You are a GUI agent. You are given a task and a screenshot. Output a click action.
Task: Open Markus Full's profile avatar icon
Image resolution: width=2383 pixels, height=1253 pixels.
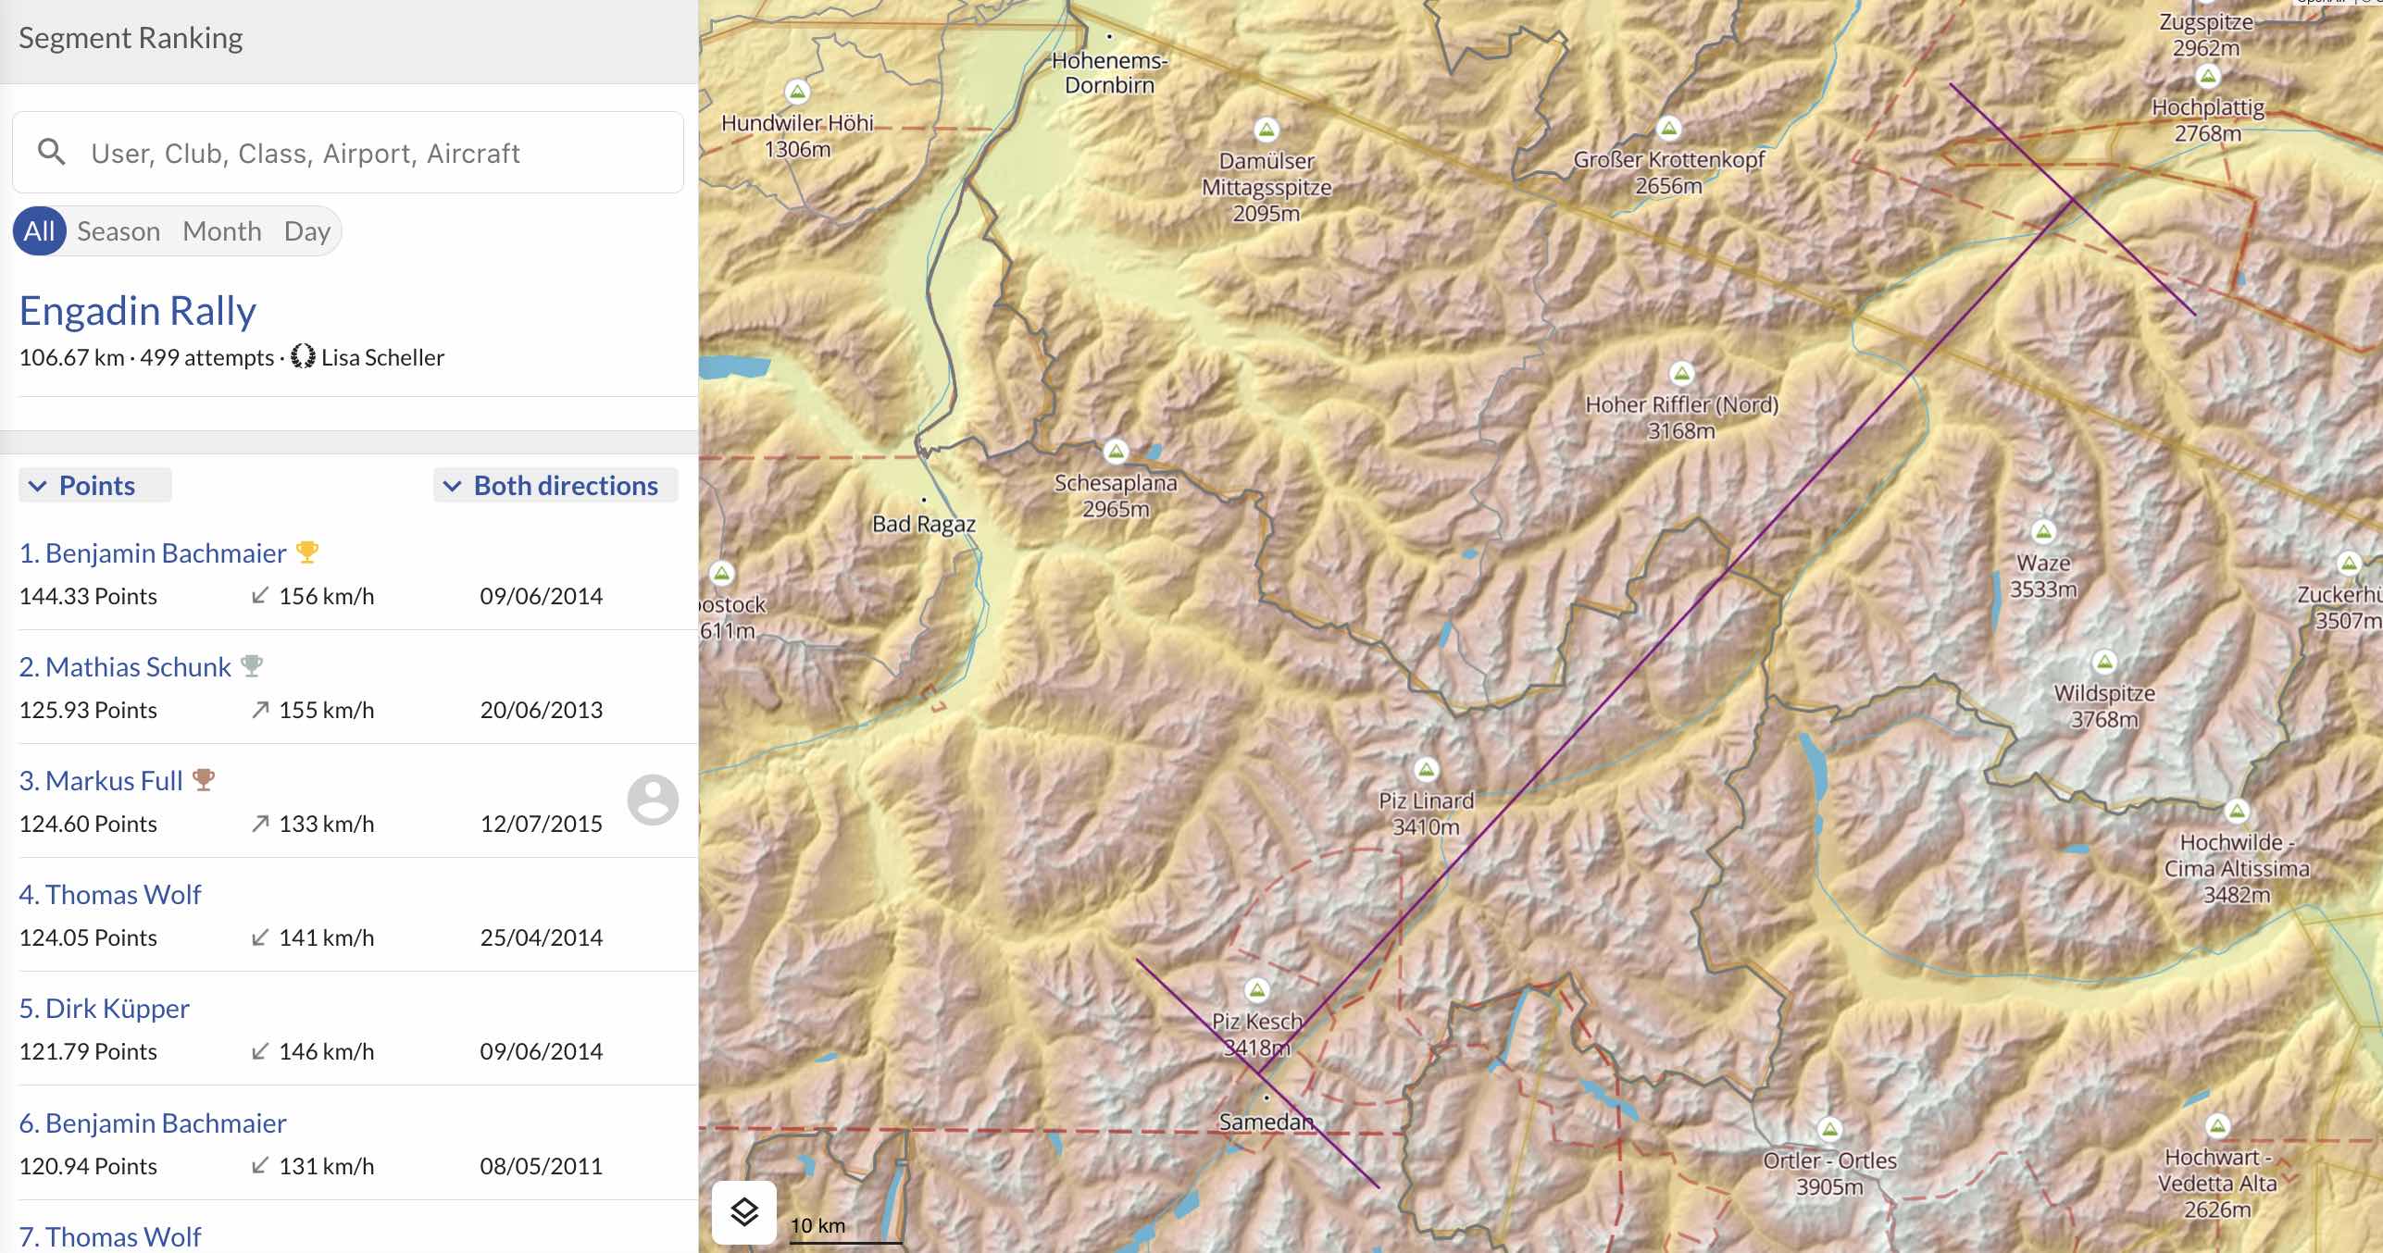653,800
